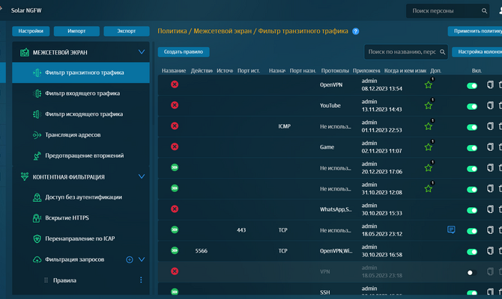
Task: Click the Импорт button
Action: (76, 31)
